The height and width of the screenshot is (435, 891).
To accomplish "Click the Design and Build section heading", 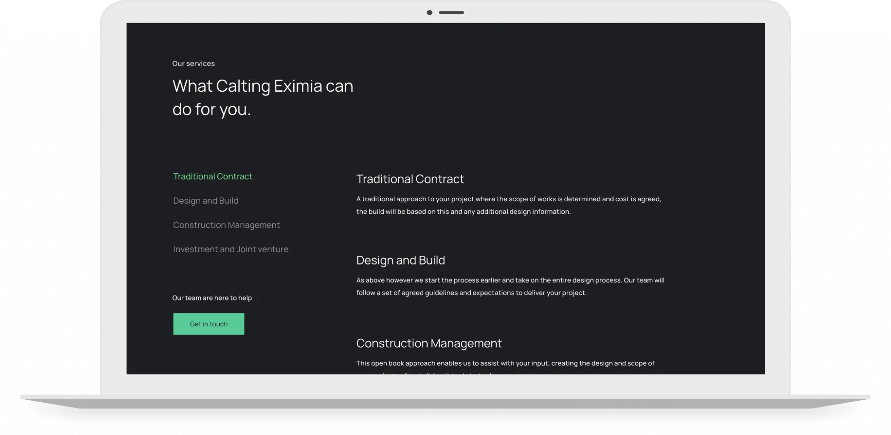I will click(x=400, y=260).
